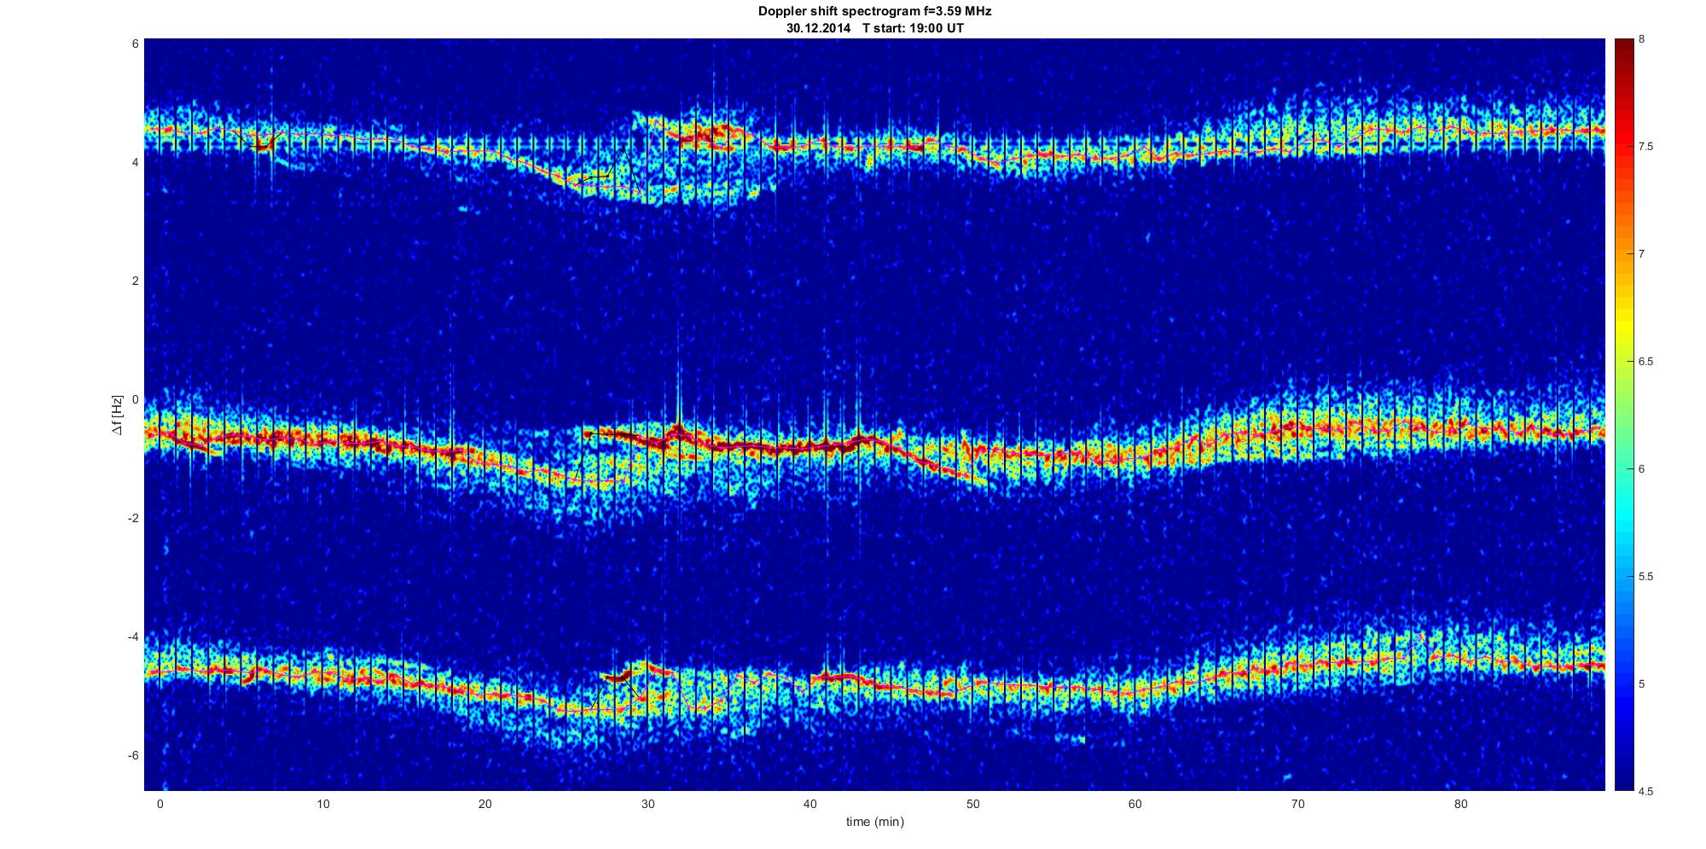Click the y-axis tick label '2'
The image size is (1706, 849).
click(x=135, y=281)
